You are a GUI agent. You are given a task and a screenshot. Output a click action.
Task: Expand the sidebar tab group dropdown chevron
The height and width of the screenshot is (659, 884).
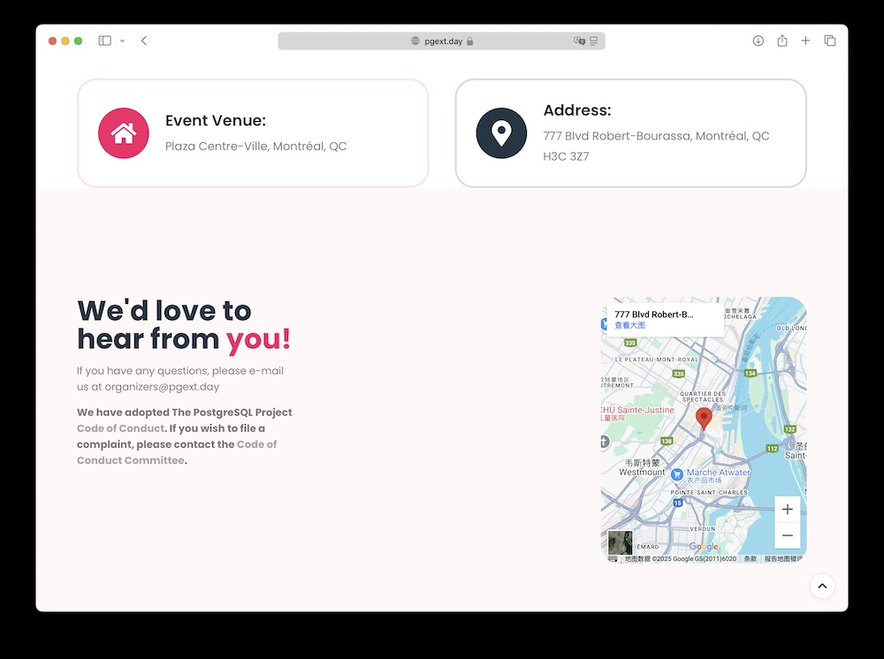pyautogui.click(x=122, y=41)
